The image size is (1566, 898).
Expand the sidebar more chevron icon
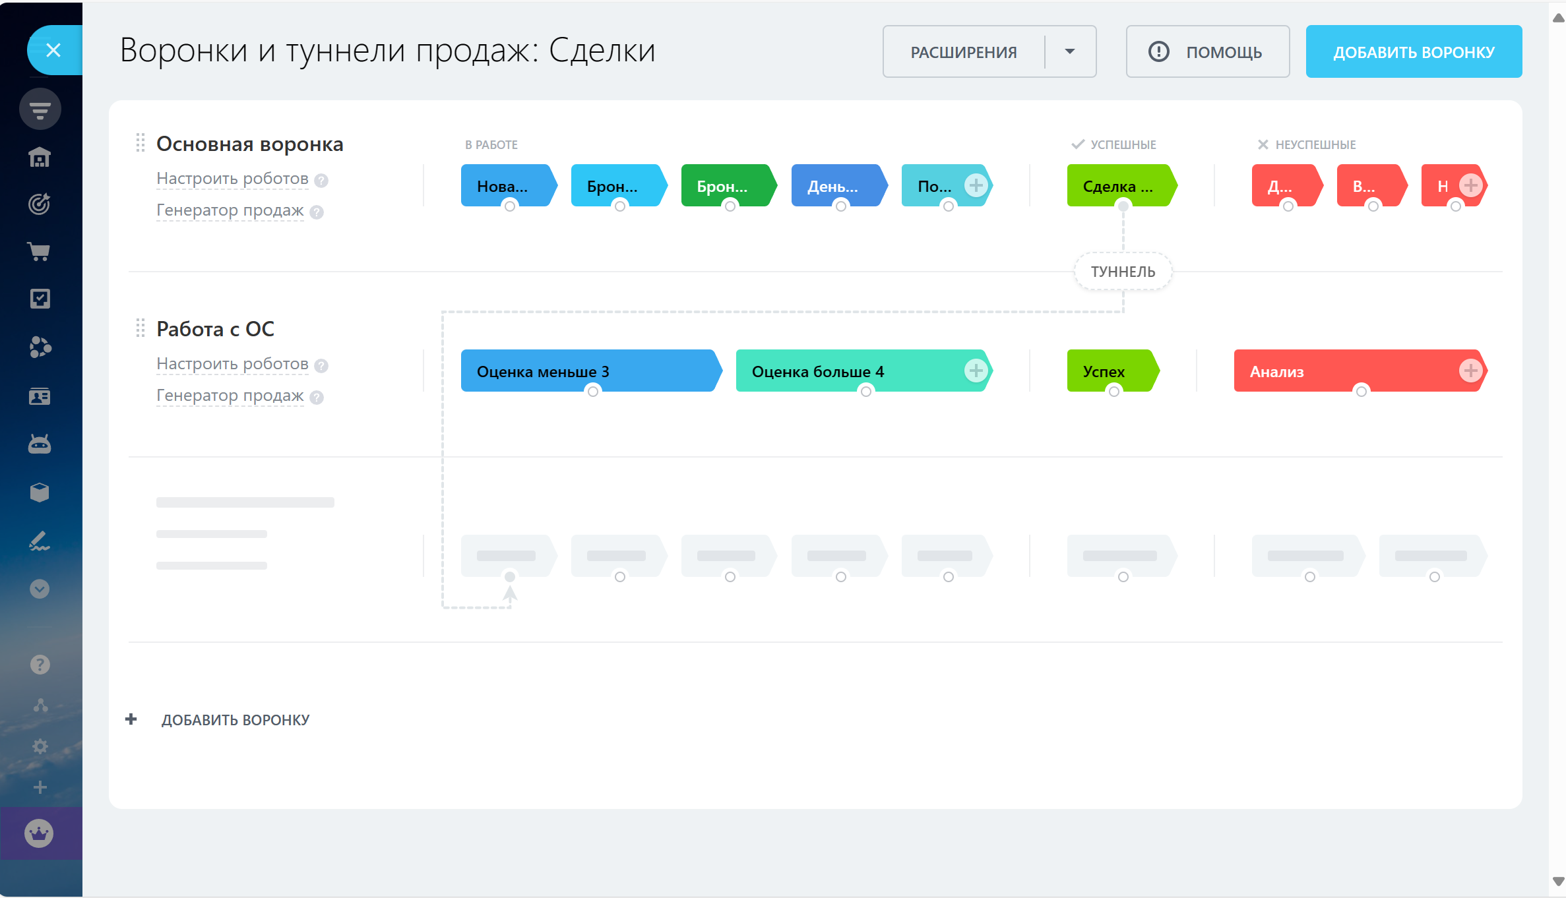(40, 589)
